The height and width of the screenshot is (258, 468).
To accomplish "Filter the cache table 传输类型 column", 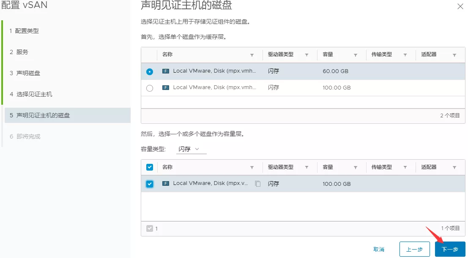I will [x=405, y=55].
